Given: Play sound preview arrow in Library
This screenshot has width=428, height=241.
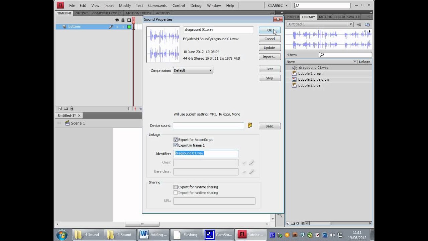Looking at the screenshot, I should 369,31.
